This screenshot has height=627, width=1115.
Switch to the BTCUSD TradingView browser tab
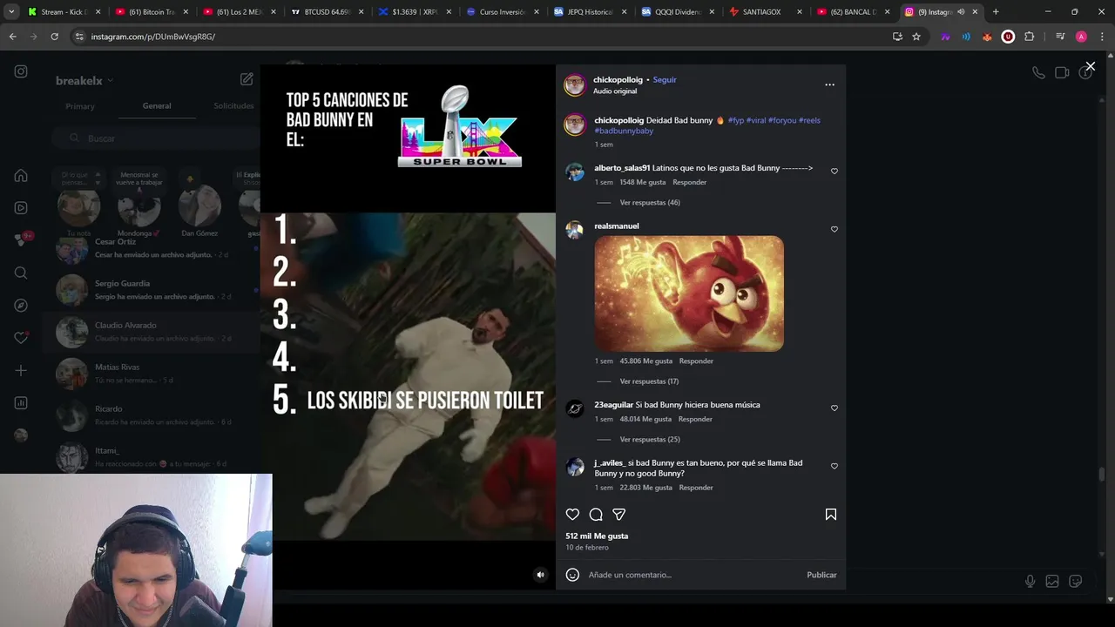tap(326, 12)
